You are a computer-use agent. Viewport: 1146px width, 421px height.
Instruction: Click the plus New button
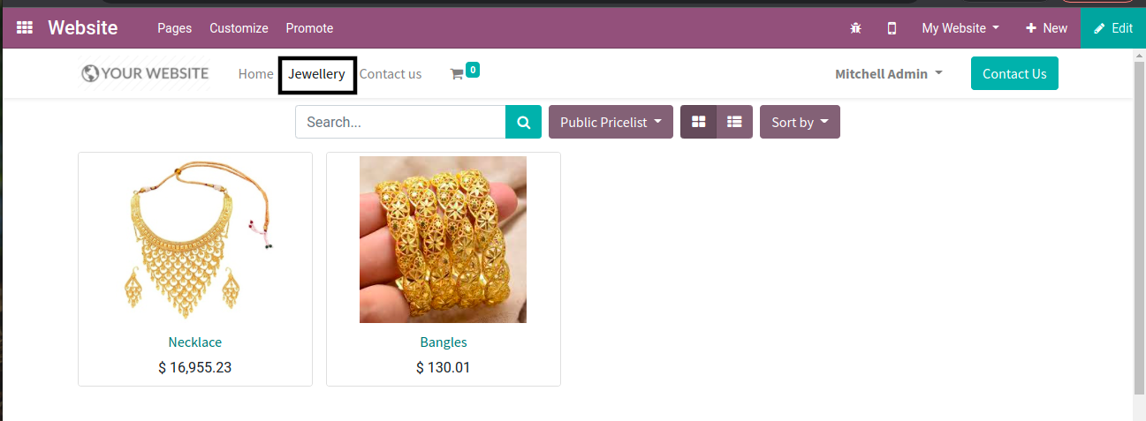pyautogui.click(x=1046, y=28)
